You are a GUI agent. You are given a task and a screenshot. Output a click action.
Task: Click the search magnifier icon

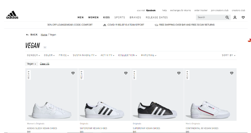[x=227, y=17]
